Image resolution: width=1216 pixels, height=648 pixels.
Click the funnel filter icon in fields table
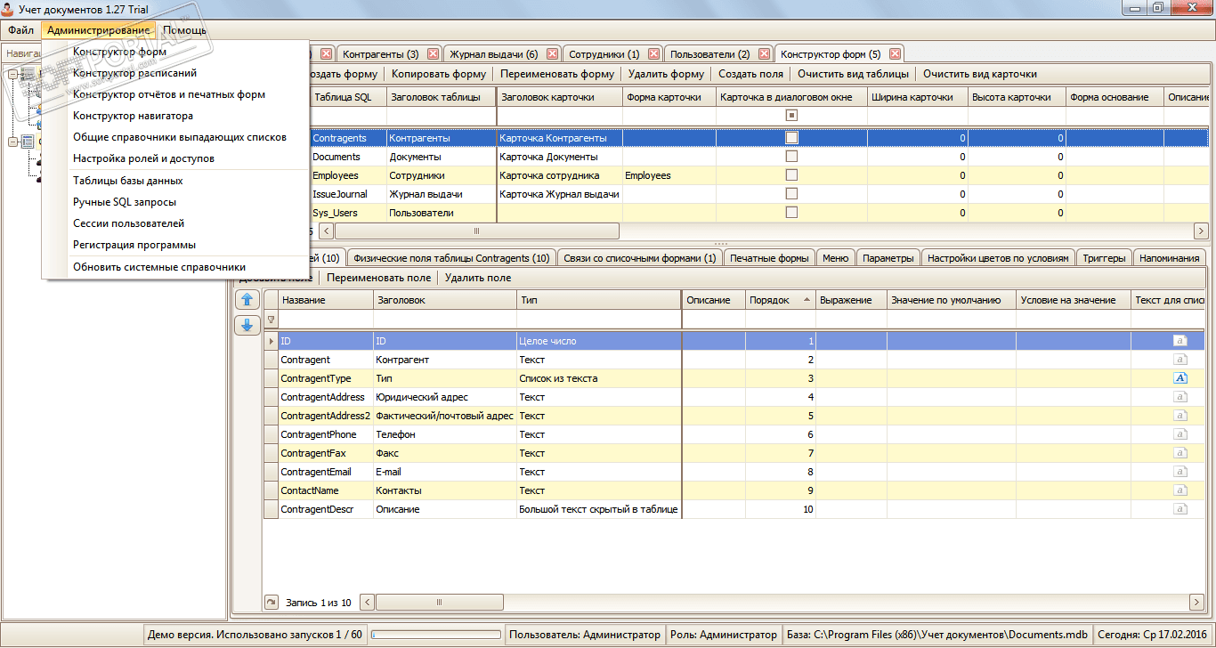(272, 320)
